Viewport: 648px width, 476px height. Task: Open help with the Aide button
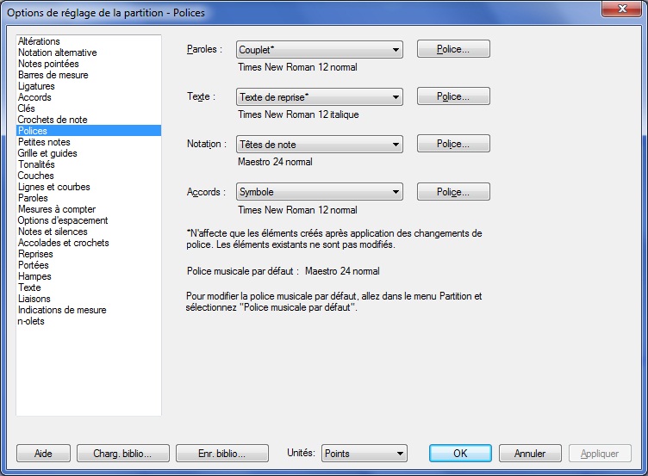click(42, 454)
